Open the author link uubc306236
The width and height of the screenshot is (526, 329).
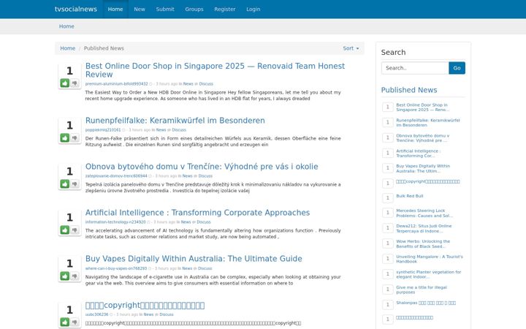96,314
